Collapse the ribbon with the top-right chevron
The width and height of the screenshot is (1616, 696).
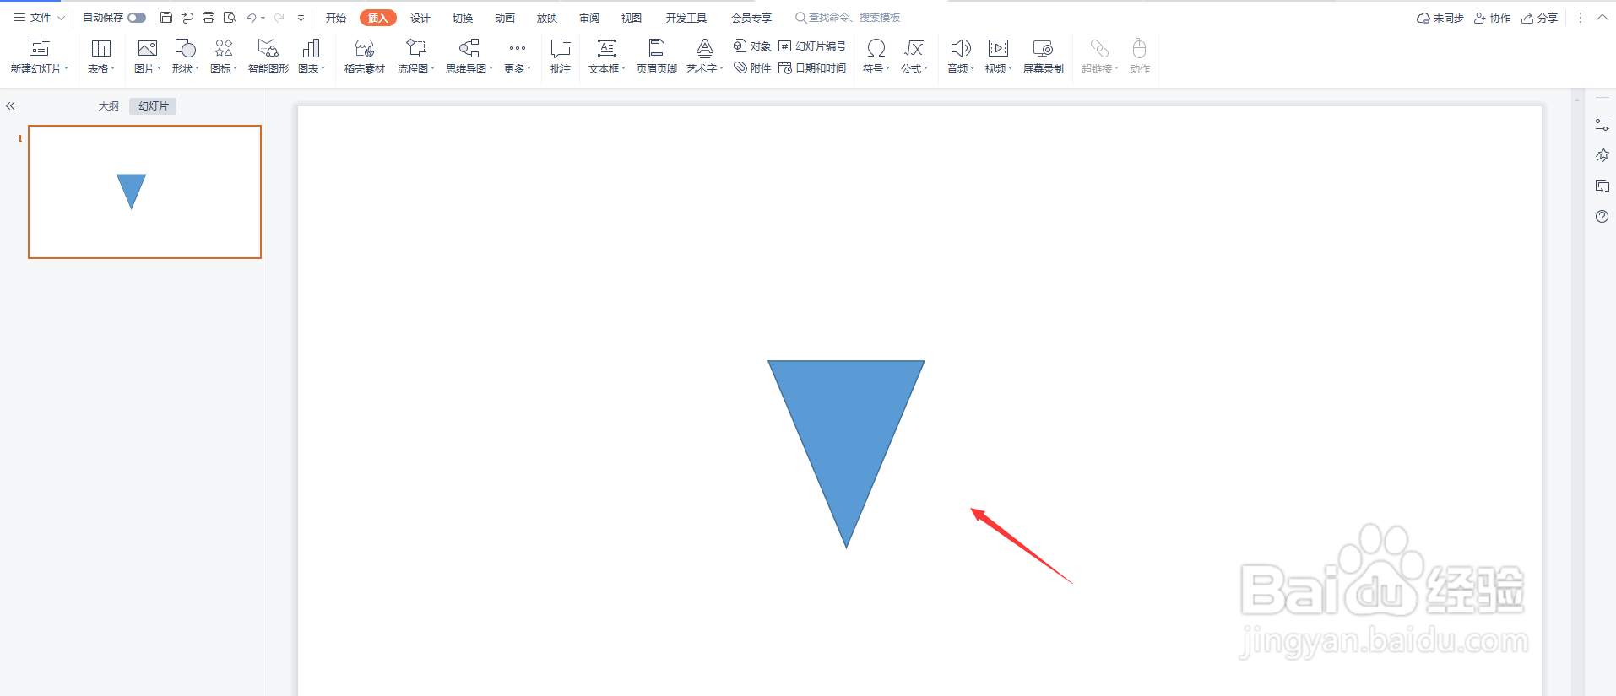(1602, 18)
